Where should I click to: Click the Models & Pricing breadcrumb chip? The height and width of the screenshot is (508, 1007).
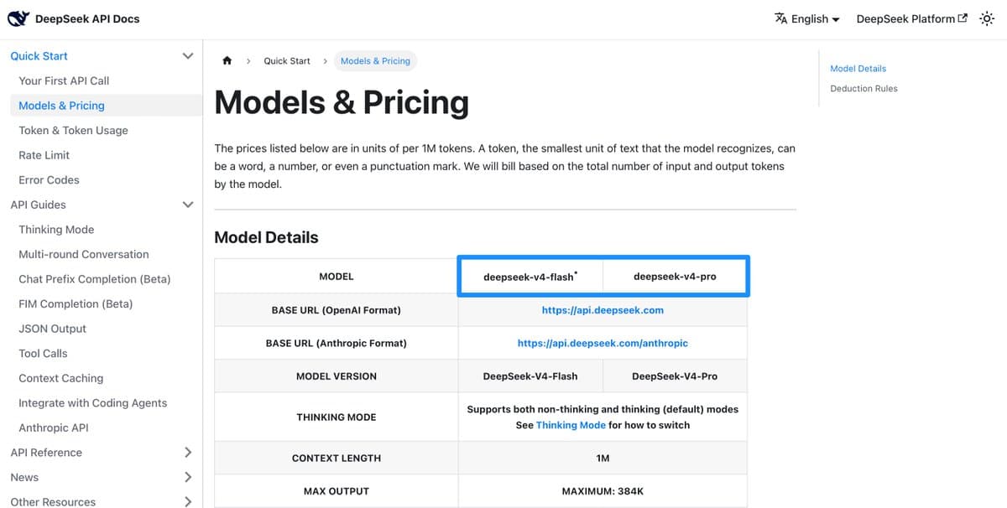click(x=375, y=60)
